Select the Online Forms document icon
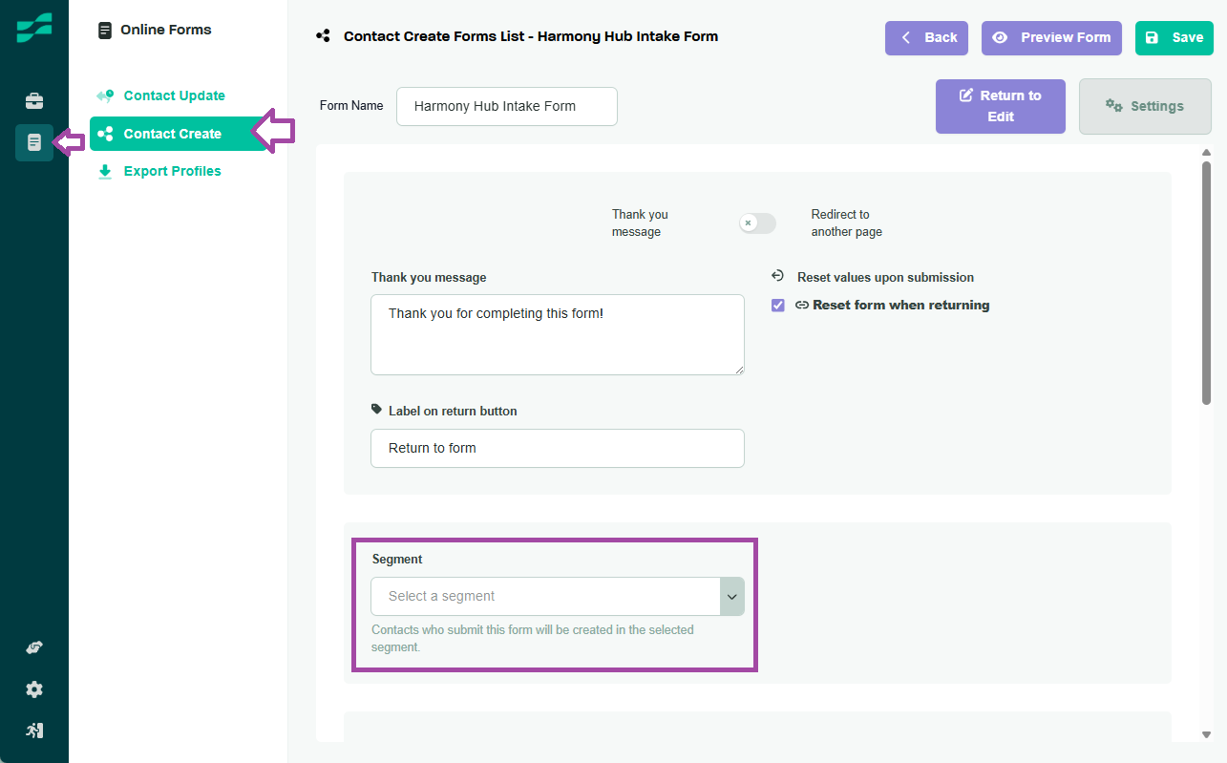The width and height of the screenshot is (1227, 763). pyautogui.click(x=34, y=142)
